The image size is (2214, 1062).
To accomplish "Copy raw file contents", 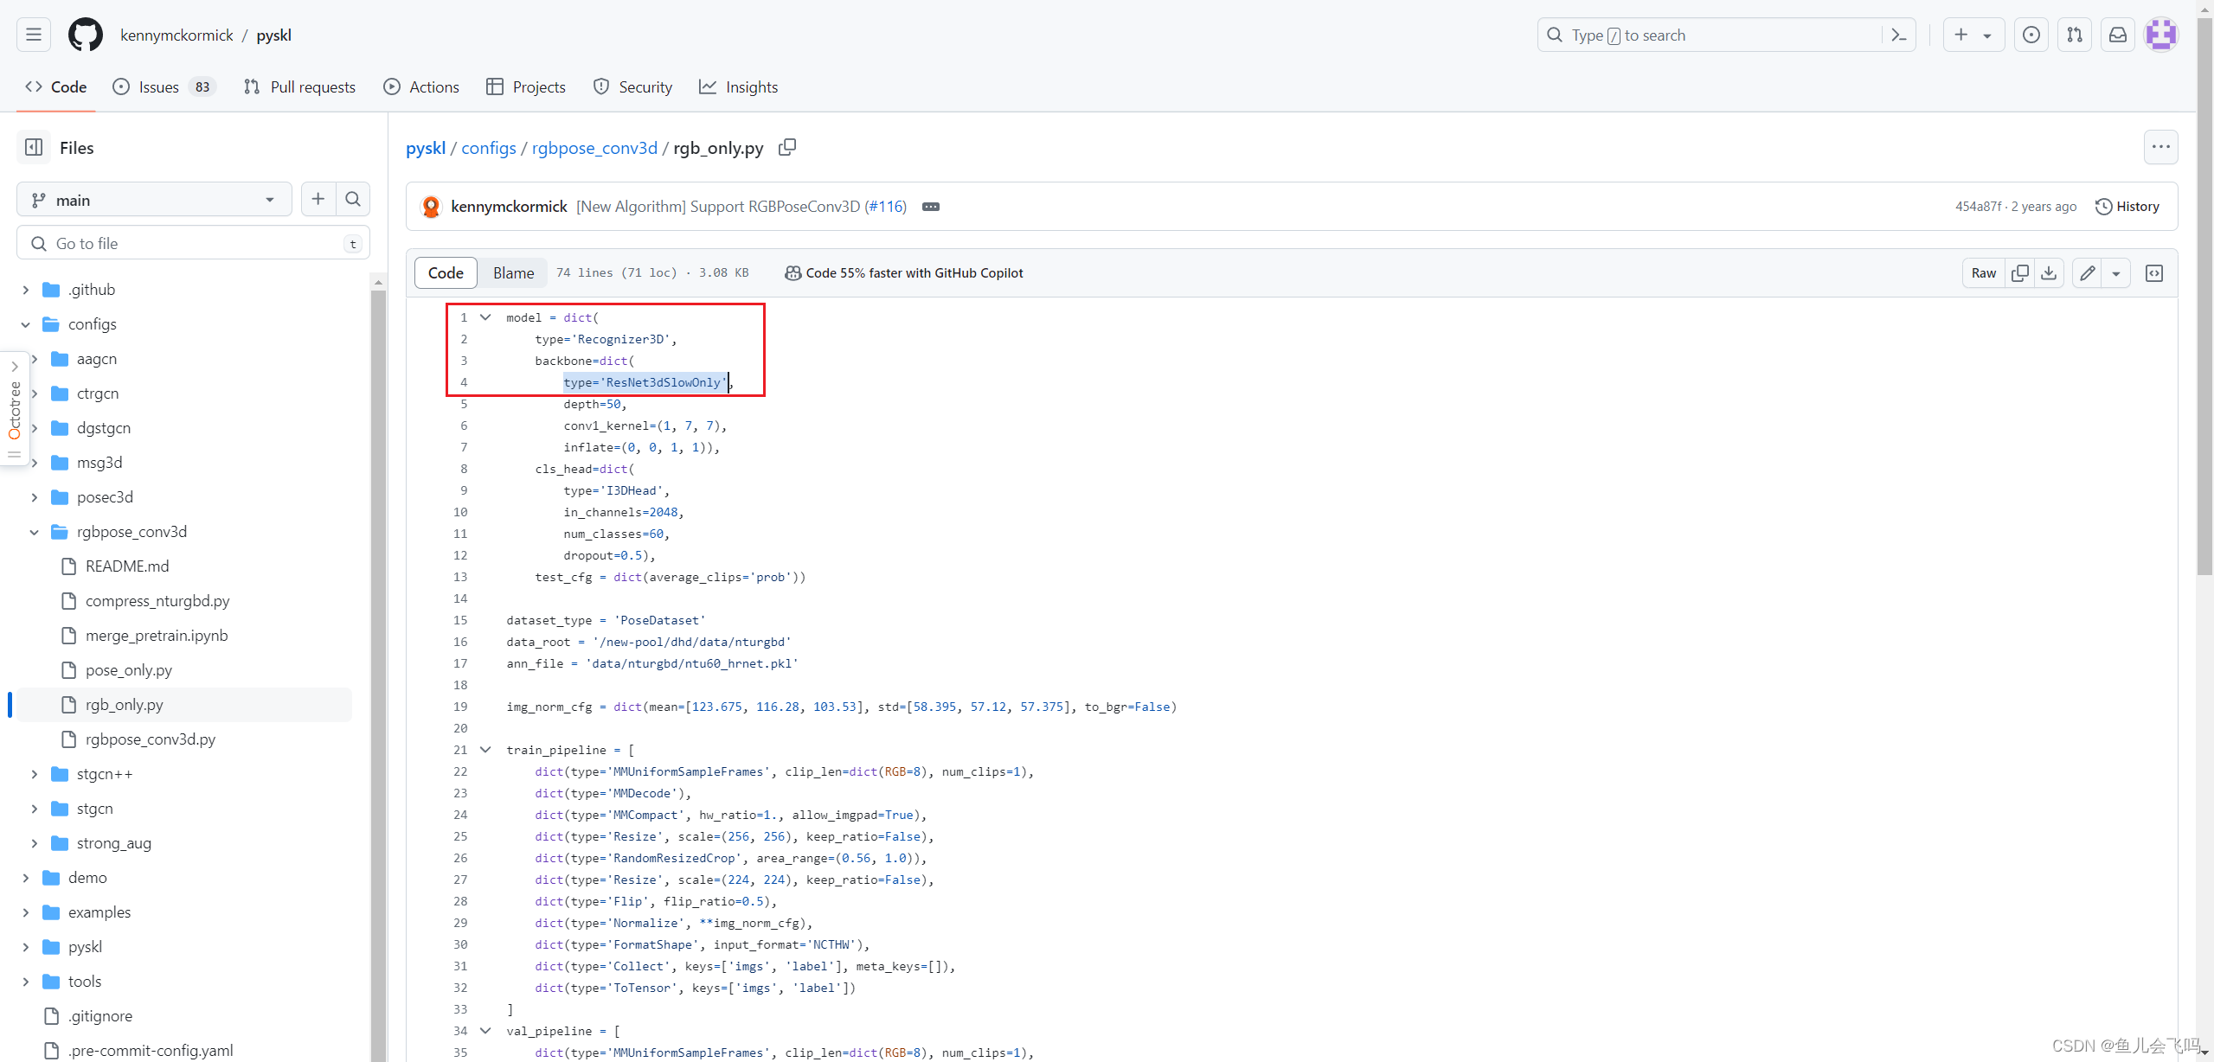I will [x=2020, y=273].
